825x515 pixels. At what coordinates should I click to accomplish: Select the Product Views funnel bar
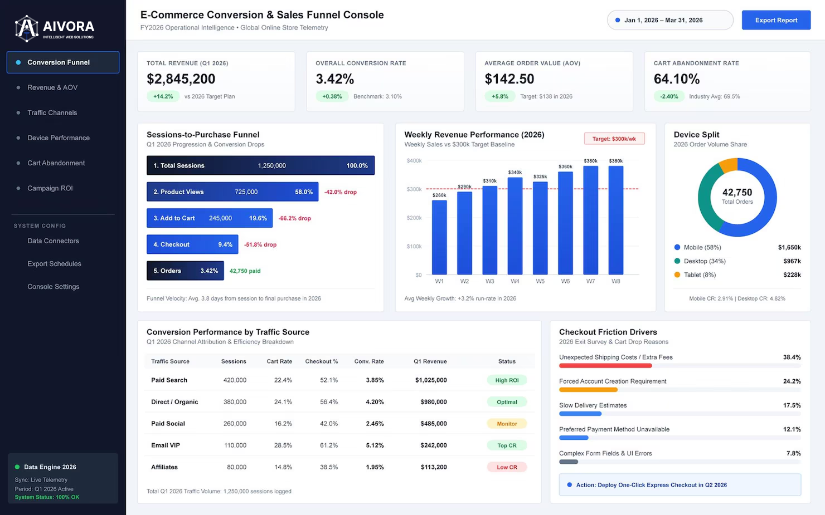click(232, 192)
